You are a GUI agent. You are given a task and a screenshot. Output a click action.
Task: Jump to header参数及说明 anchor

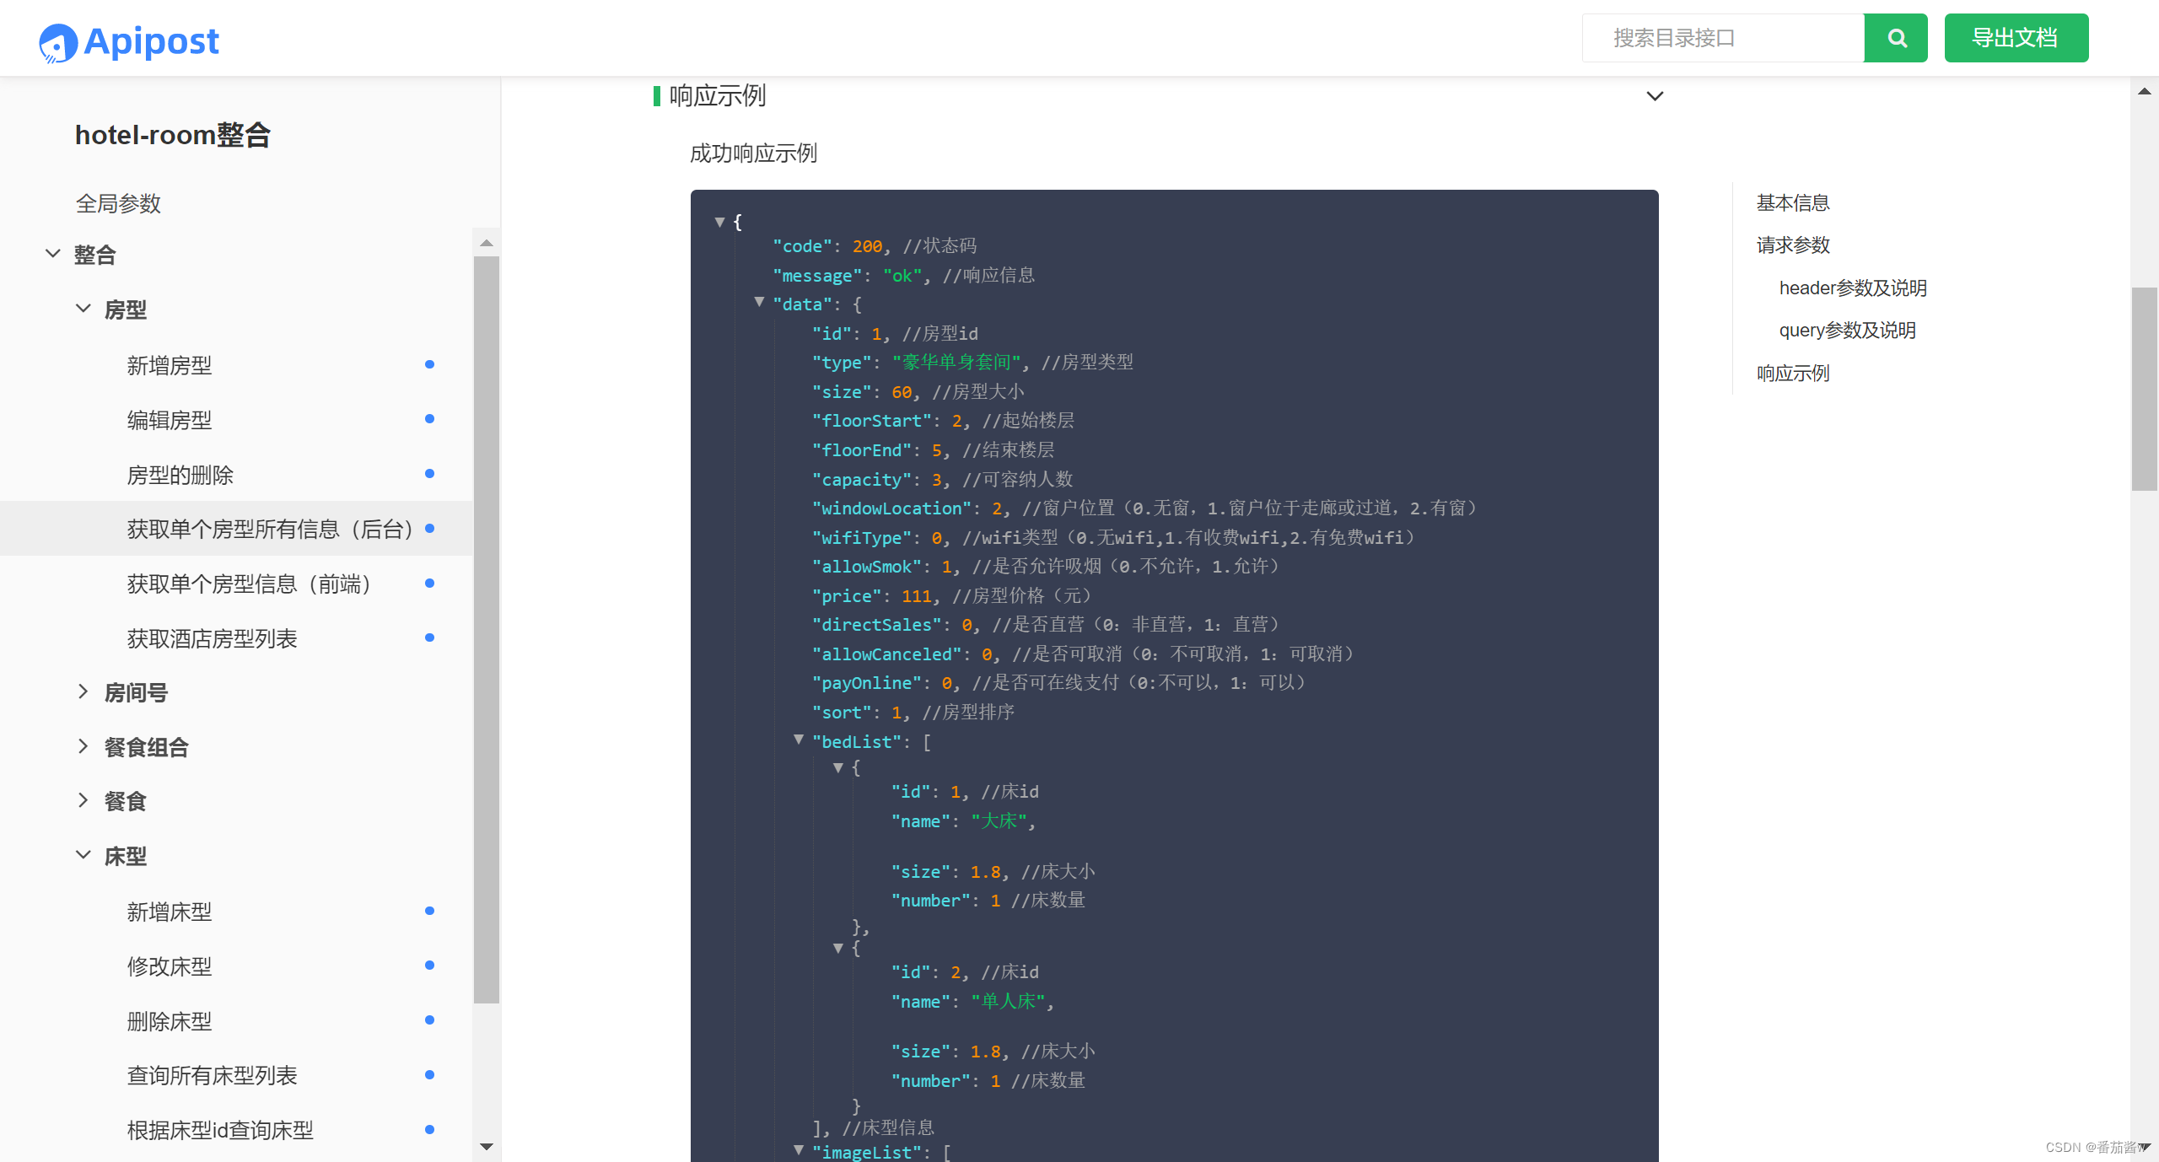[x=1853, y=288]
